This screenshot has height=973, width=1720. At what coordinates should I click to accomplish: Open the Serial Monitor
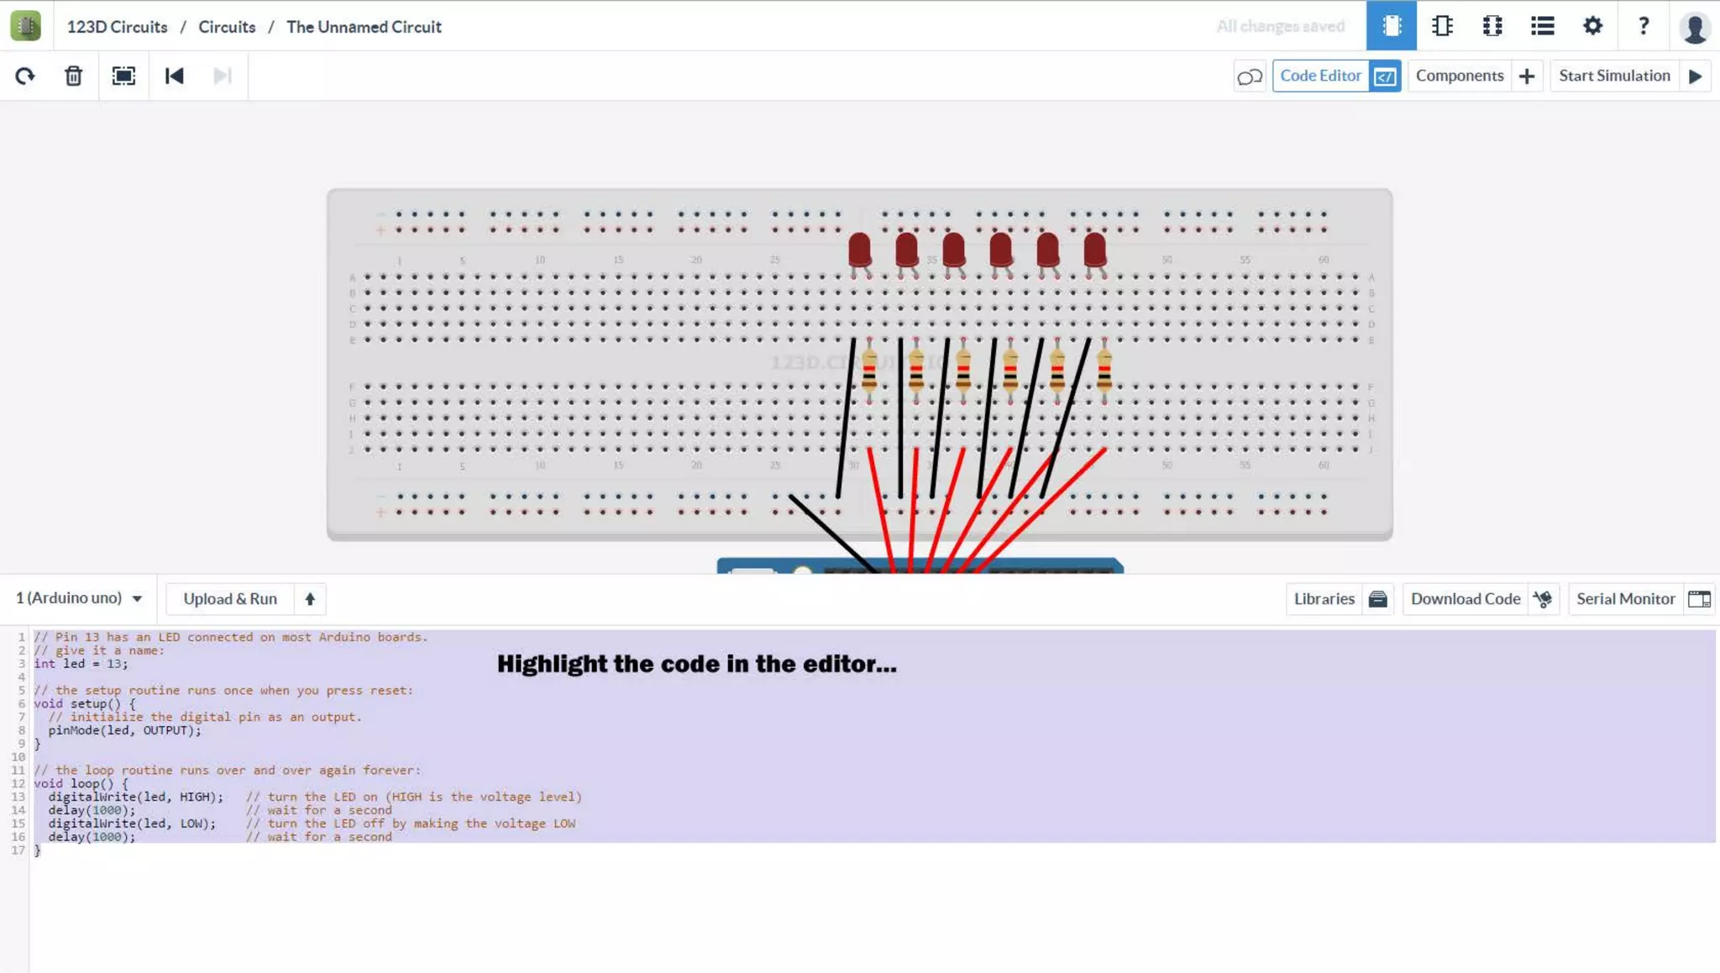click(1625, 599)
